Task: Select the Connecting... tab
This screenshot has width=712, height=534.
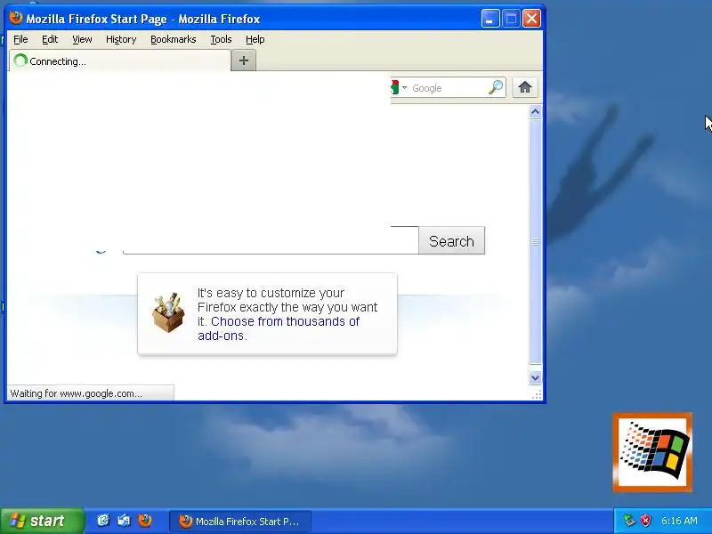Action: click(x=120, y=61)
